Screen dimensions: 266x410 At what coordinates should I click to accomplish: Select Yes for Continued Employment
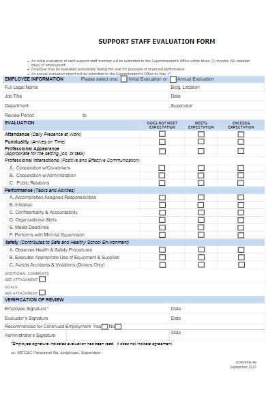[x=104, y=327]
